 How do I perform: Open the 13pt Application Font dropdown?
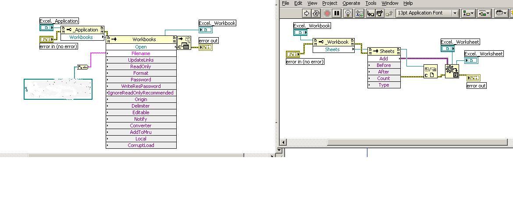[x=427, y=13]
